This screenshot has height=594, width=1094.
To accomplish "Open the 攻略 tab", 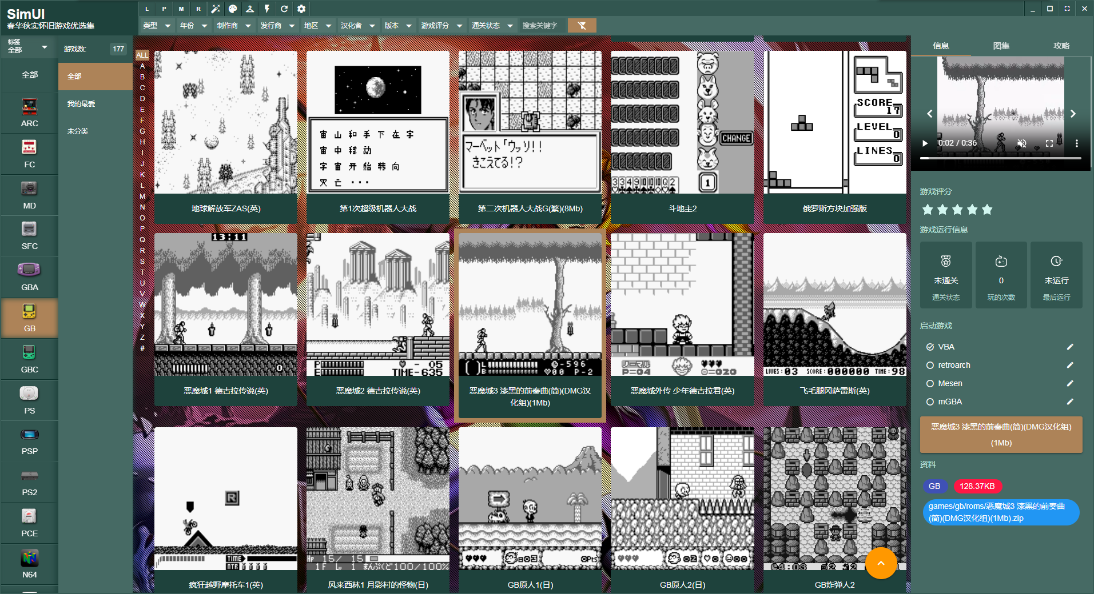I will click(1061, 46).
